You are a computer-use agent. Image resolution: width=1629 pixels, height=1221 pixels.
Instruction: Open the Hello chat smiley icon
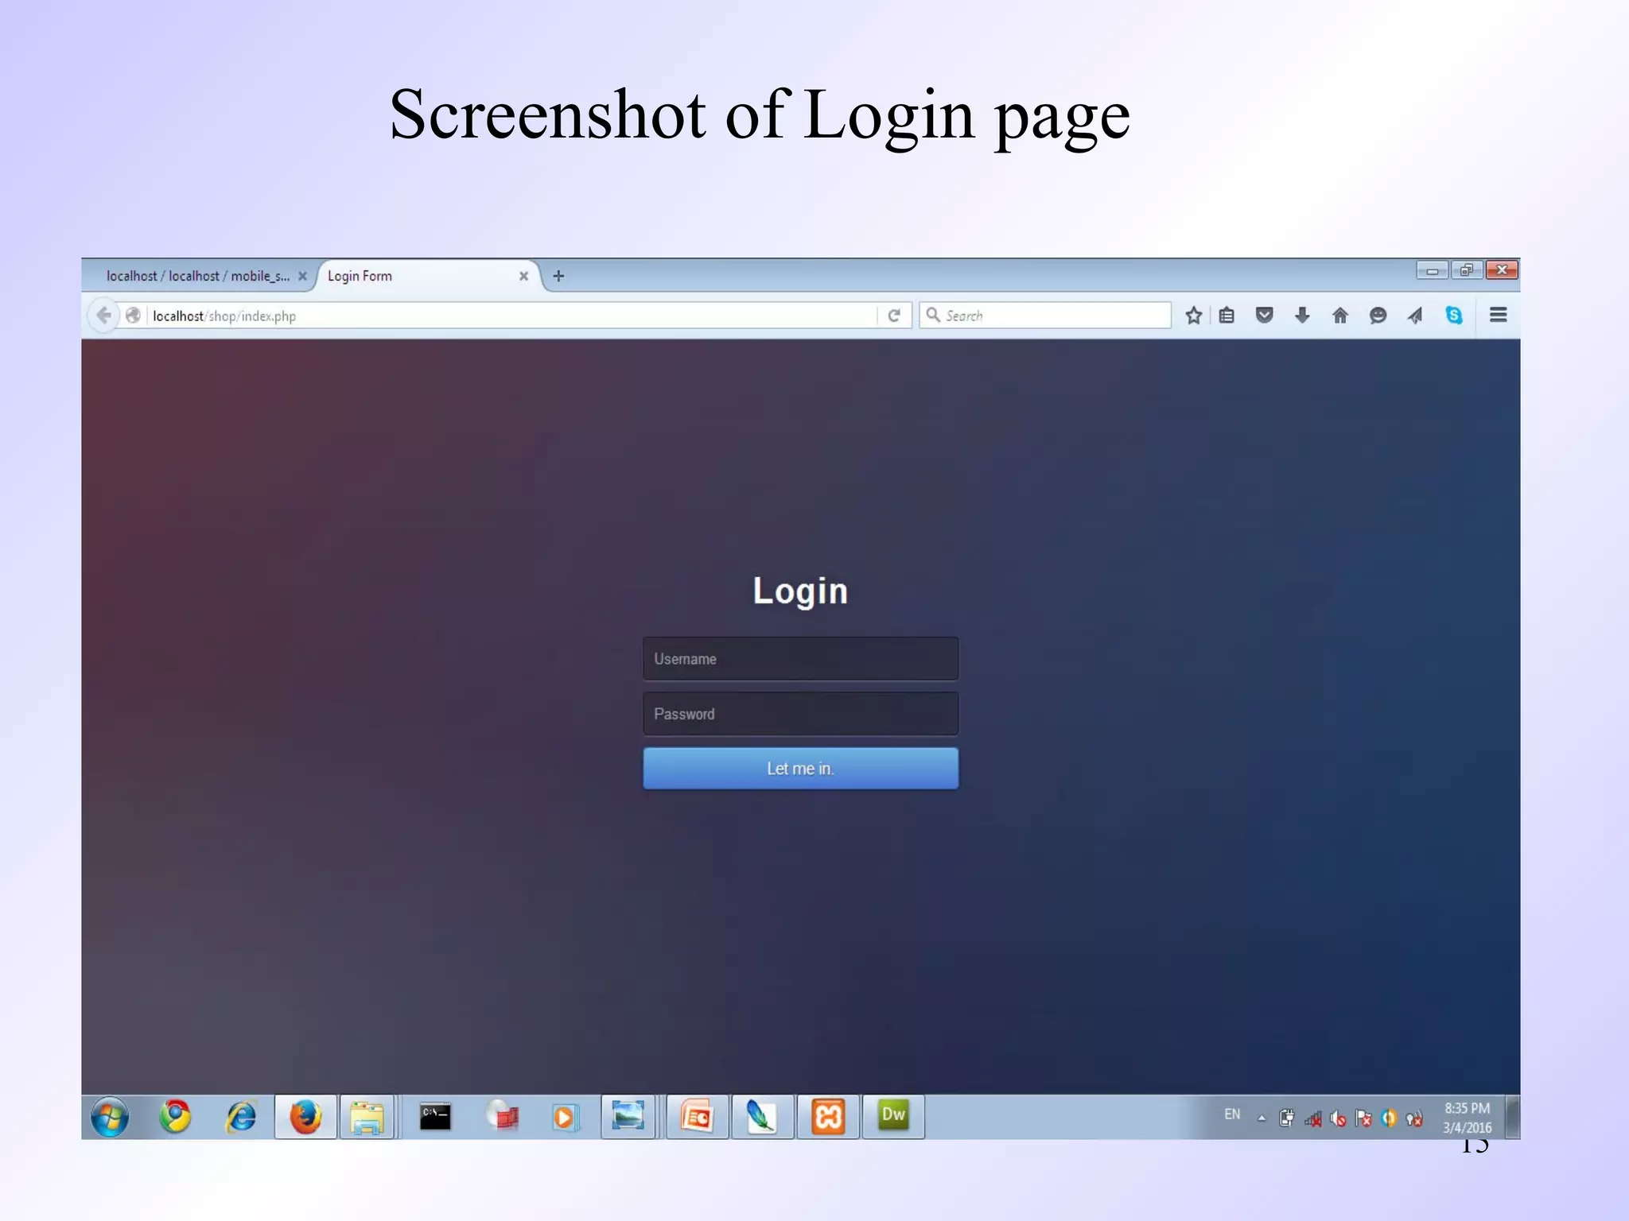1378,316
